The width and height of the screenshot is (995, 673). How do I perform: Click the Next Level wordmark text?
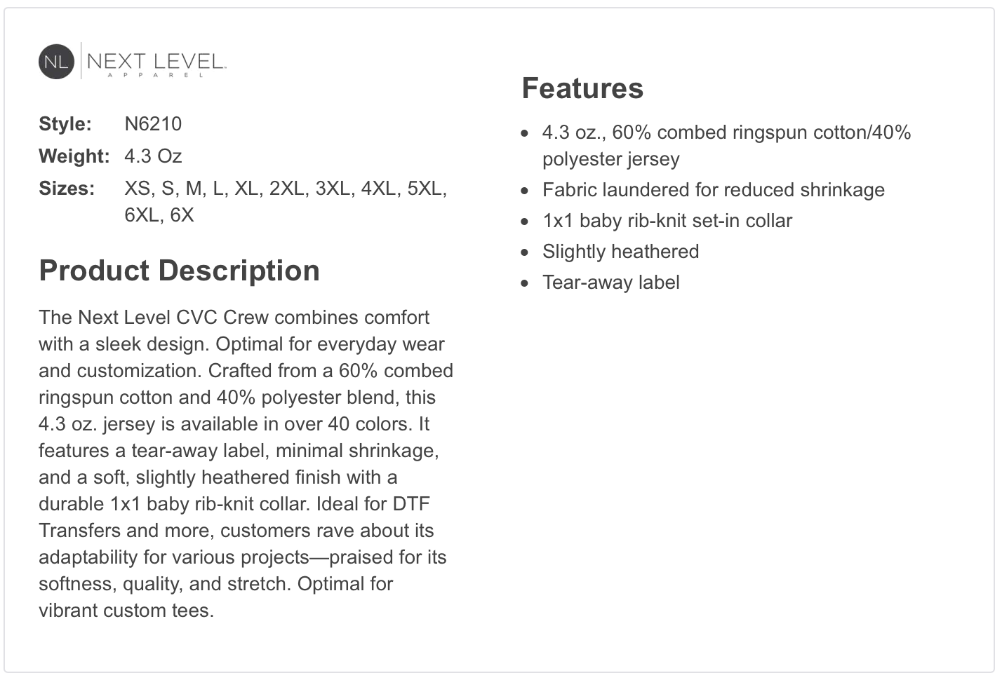(x=155, y=60)
